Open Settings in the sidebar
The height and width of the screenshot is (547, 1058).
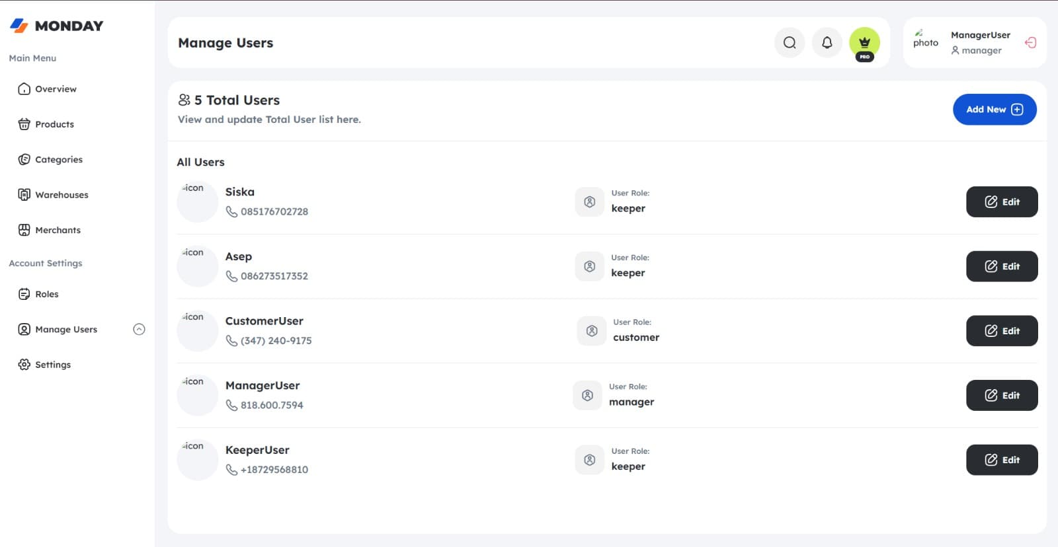pyautogui.click(x=44, y=365)
